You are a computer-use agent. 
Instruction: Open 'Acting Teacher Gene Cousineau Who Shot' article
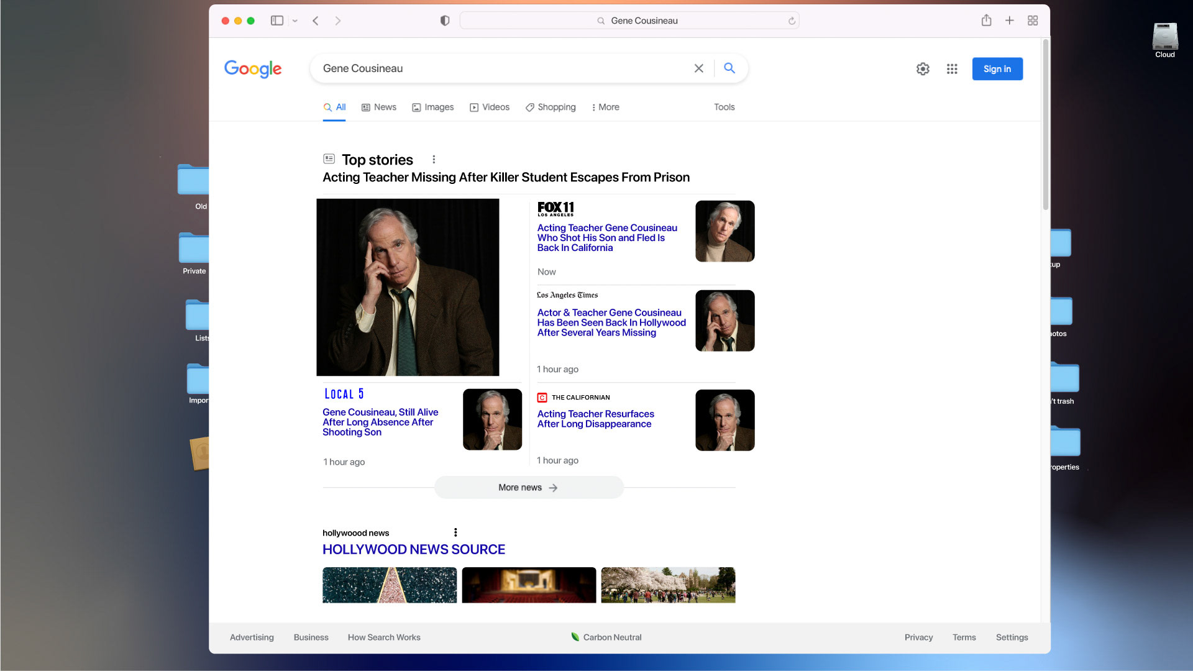[x=607, y=238]
